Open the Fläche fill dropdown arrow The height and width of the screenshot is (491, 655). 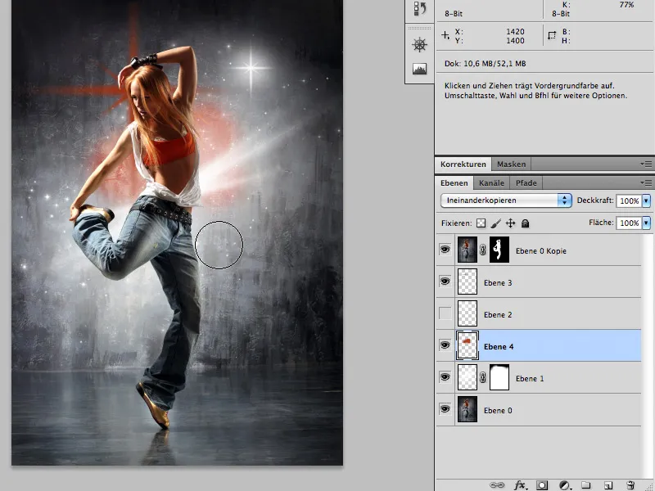[x=646, y=223]
